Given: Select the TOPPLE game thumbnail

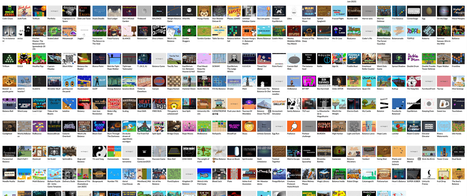Looking at the screenshot, I should coord(412,31).
